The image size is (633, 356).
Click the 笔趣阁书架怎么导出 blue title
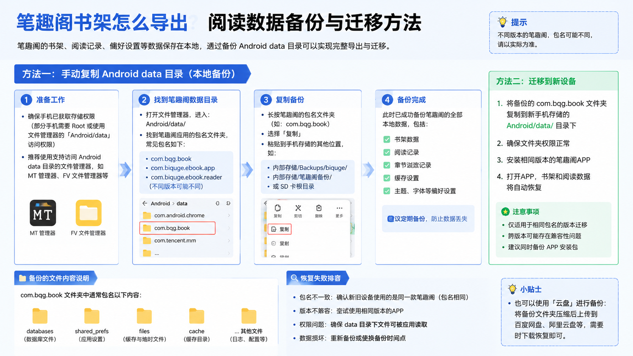pyautogui.click(x=102, y=22)
